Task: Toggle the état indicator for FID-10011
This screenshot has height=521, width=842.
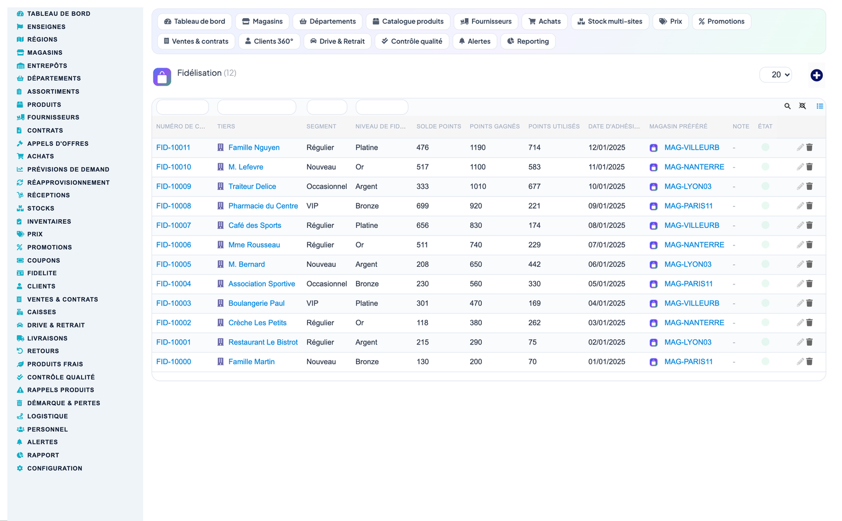Action: 765,147
